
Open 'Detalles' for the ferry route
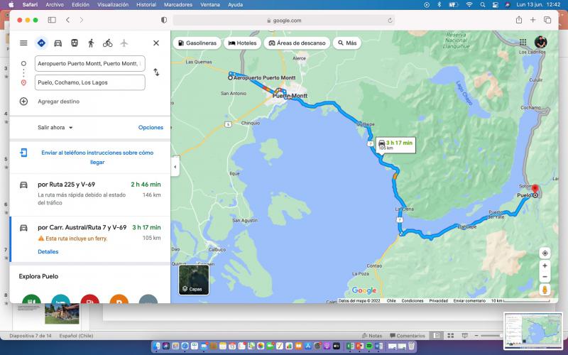tap(48, 251)
